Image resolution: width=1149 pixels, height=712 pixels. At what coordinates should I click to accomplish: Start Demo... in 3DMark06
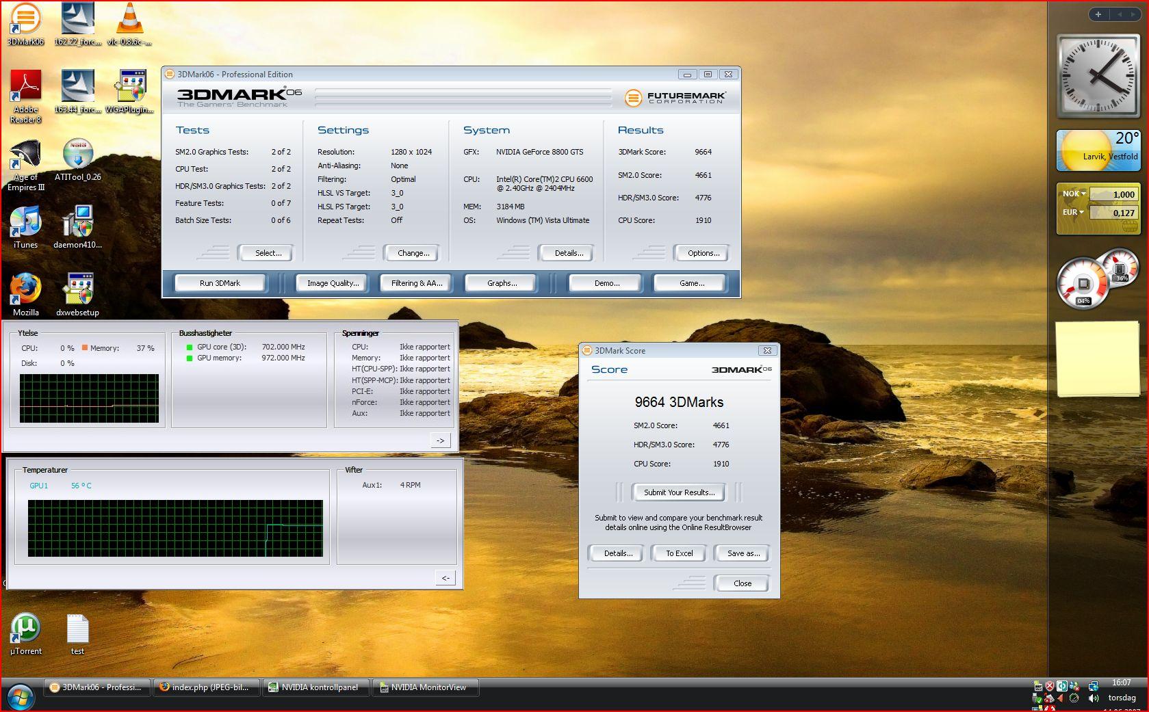coord(606,283)
